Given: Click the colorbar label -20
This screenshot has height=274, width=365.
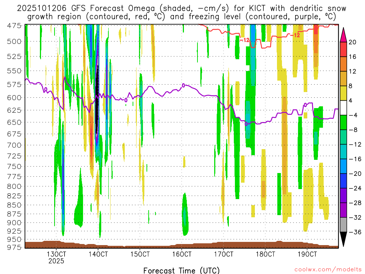Looking at the screenshot, I should pos(355,174).
